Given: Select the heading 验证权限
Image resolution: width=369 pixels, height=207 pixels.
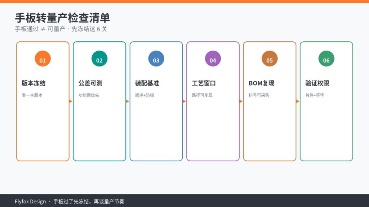Looking at the screenshot, I should pyautogui.click(x=317, y=83).
